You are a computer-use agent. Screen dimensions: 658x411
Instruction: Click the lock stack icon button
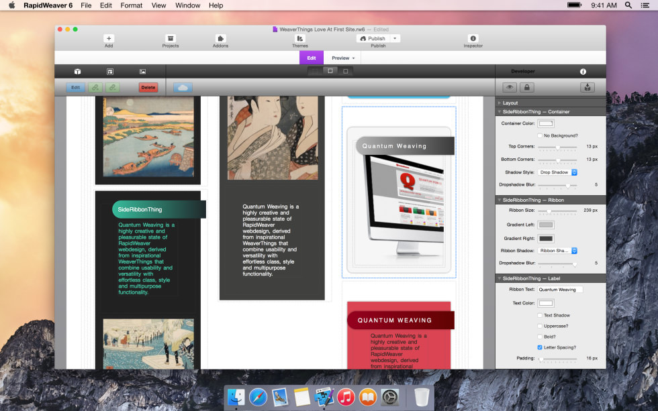click(x=526, y=88)
